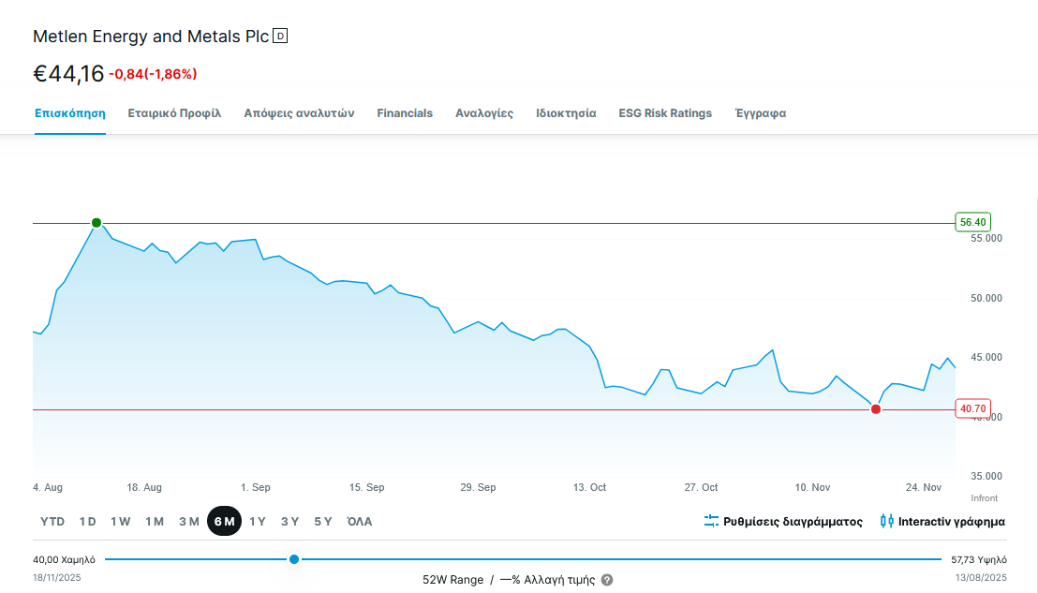Click the red low-point marker on chart
This screenshot has height=593, width=1038.
pos(876,409)
